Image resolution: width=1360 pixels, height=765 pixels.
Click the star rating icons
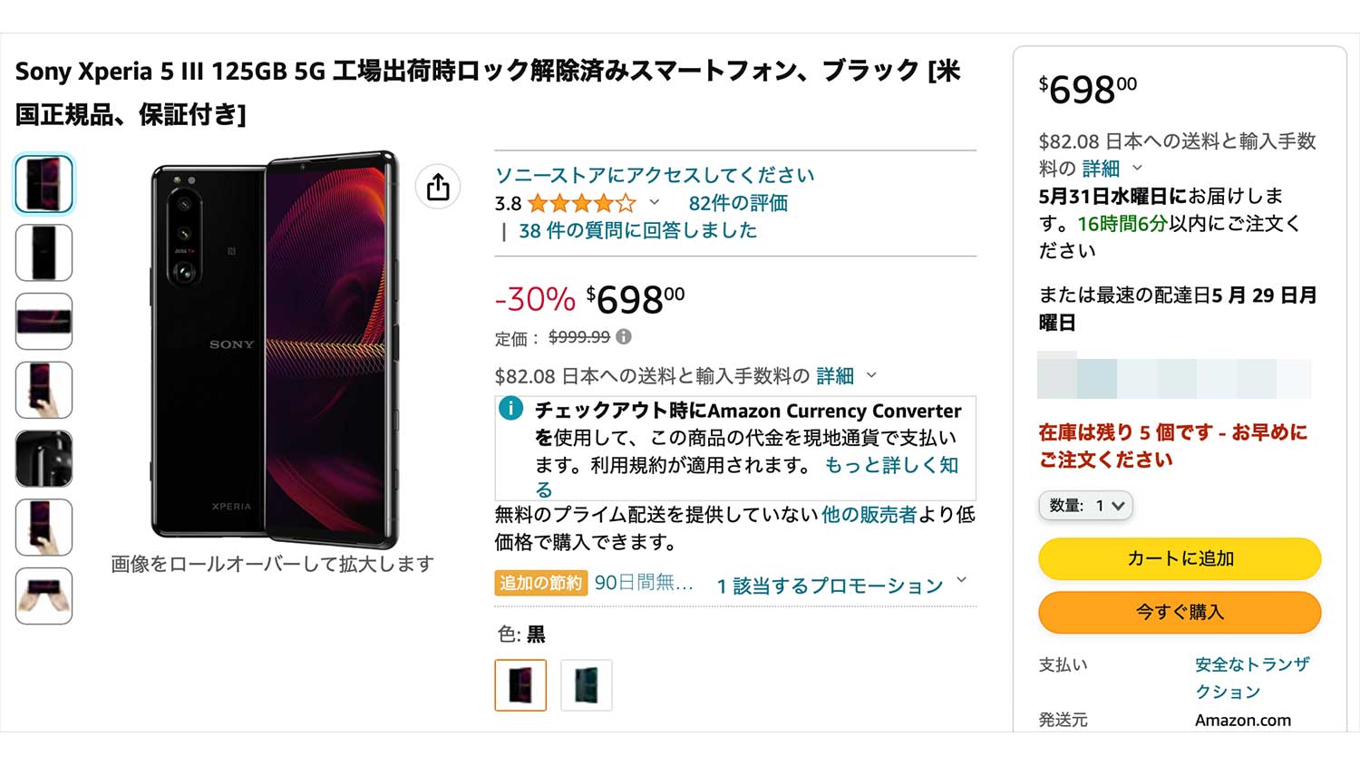[581, 203]
